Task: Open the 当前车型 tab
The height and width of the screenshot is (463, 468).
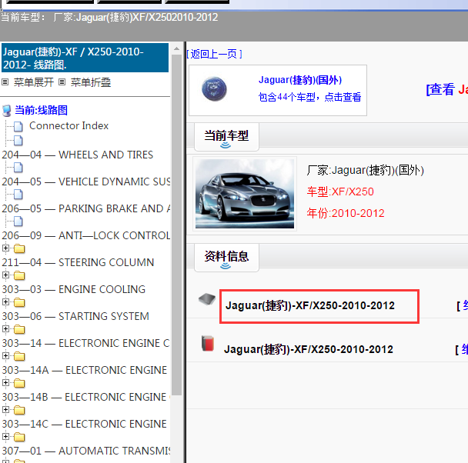Action: pos(226,137)
